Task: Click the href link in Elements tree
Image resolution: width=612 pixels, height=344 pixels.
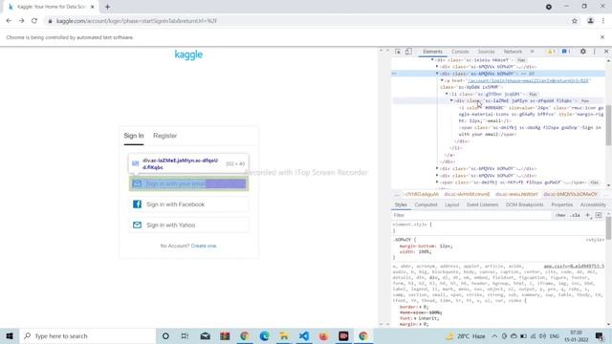Action: point(528,80)
